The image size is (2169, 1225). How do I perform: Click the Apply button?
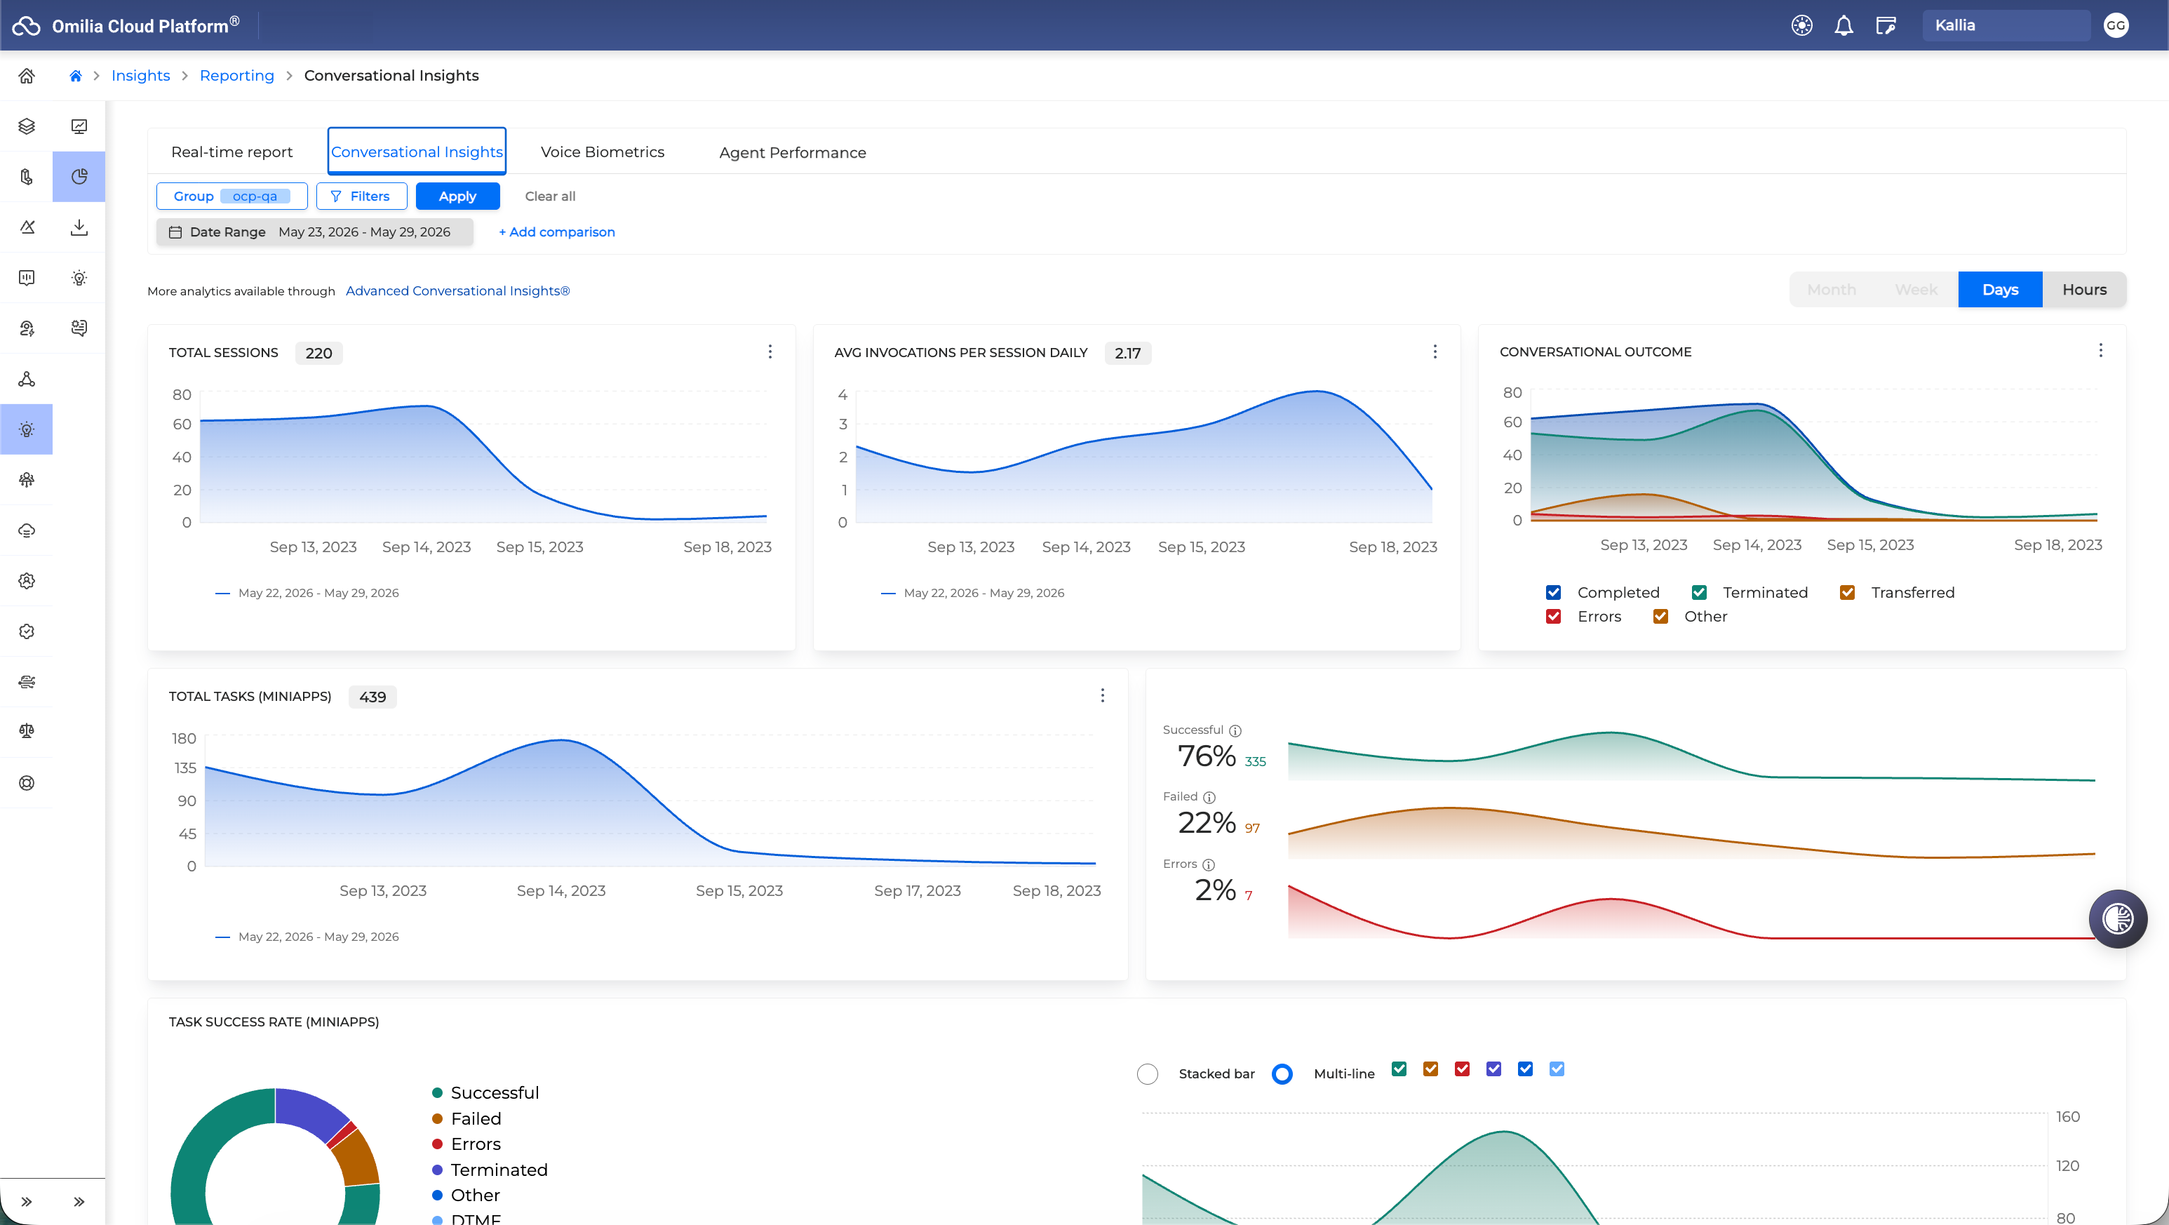point(457,196)
